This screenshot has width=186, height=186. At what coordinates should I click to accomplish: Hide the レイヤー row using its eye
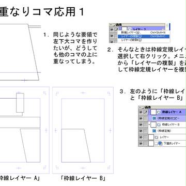point(141,137)
